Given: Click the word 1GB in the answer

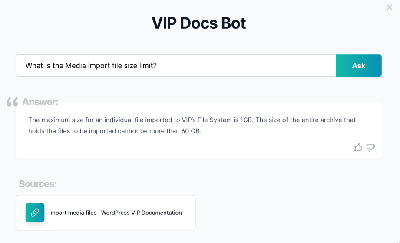Looking at the screenshot, I should click(x=246, y=120).
